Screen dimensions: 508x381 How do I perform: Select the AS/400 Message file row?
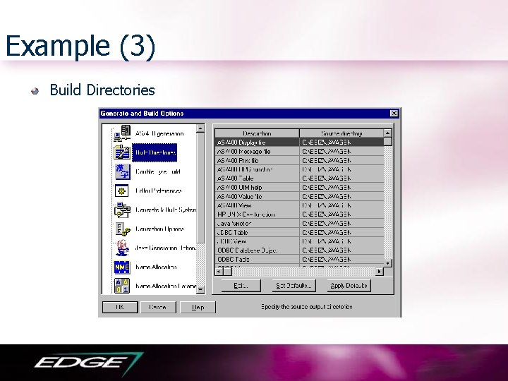299,151
